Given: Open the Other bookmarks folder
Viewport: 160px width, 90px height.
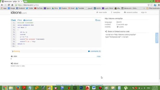Looking at the screenshot, I should [x=153, y=8].
